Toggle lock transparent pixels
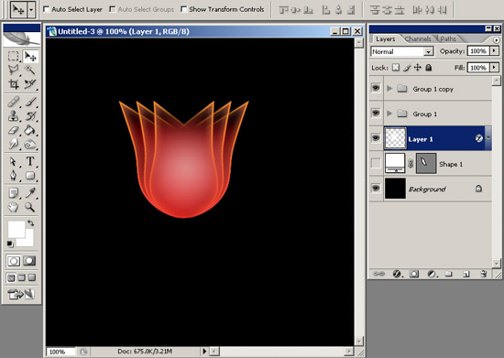The width and height of the screenshot is (504, 358). pos(396,68)
